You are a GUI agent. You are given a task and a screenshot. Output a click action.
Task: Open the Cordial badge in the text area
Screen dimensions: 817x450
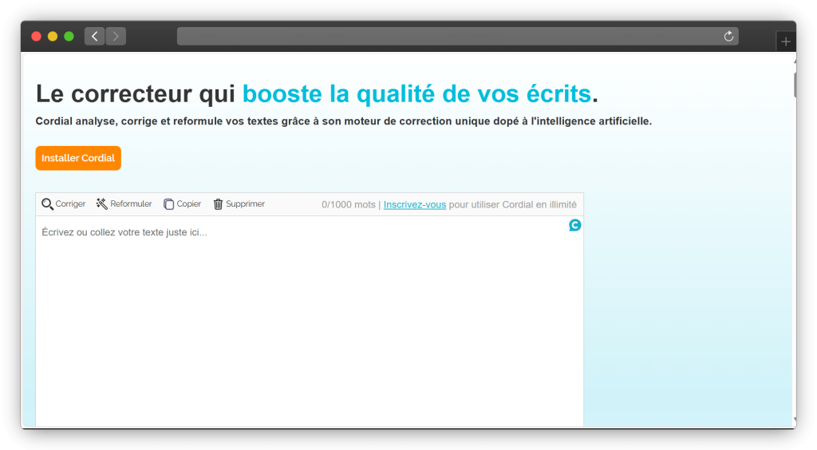tap(574, 225)
